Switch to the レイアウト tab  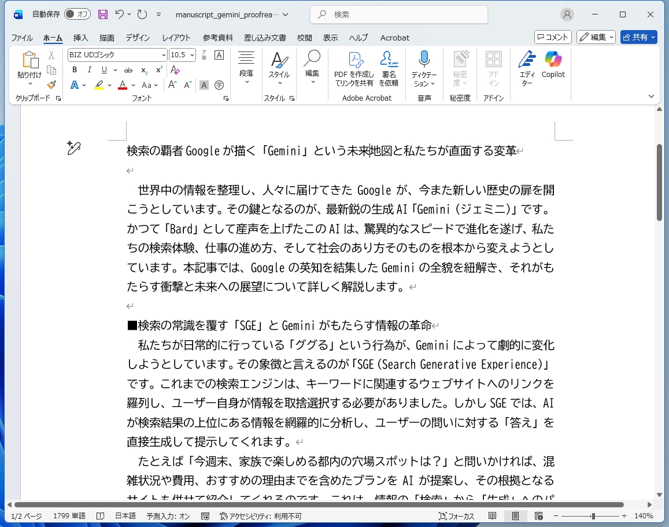tap(176, 38)
